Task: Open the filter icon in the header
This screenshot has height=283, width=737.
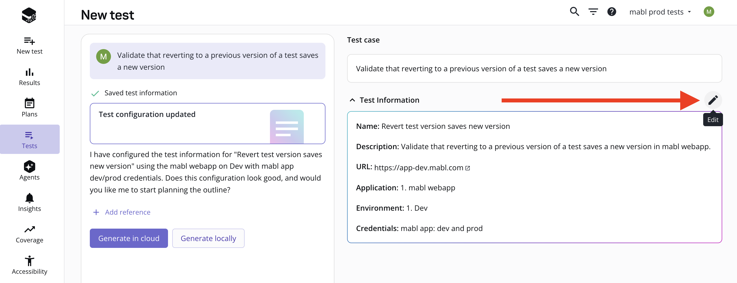Action: click(593, 12)
